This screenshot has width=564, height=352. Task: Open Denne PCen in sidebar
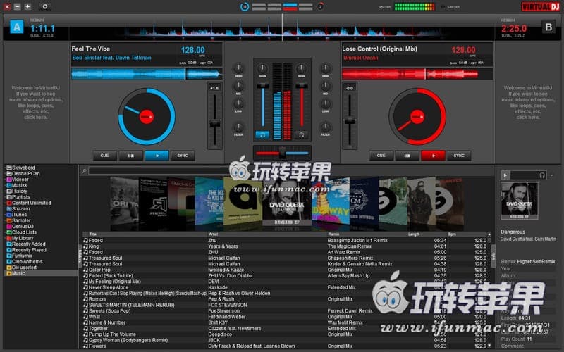point(26,173)
